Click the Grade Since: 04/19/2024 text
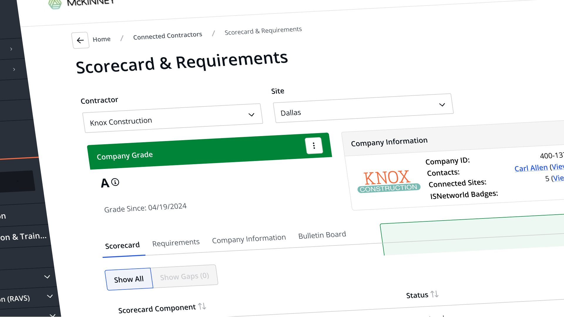 145,208
